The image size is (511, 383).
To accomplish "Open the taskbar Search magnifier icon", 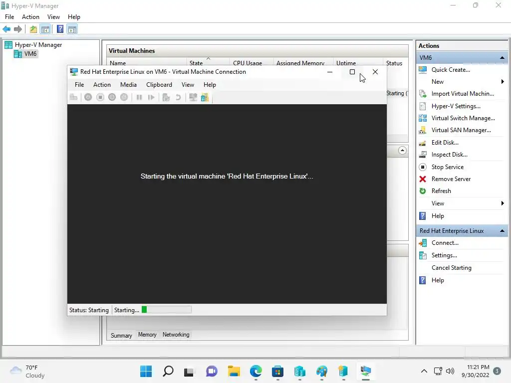I will pos(168,371).
